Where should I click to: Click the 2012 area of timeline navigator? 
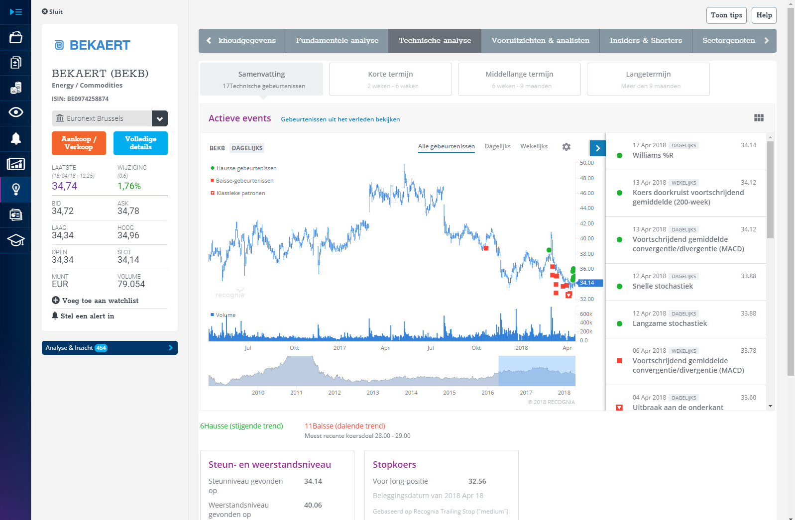click(x=335, y=377)
